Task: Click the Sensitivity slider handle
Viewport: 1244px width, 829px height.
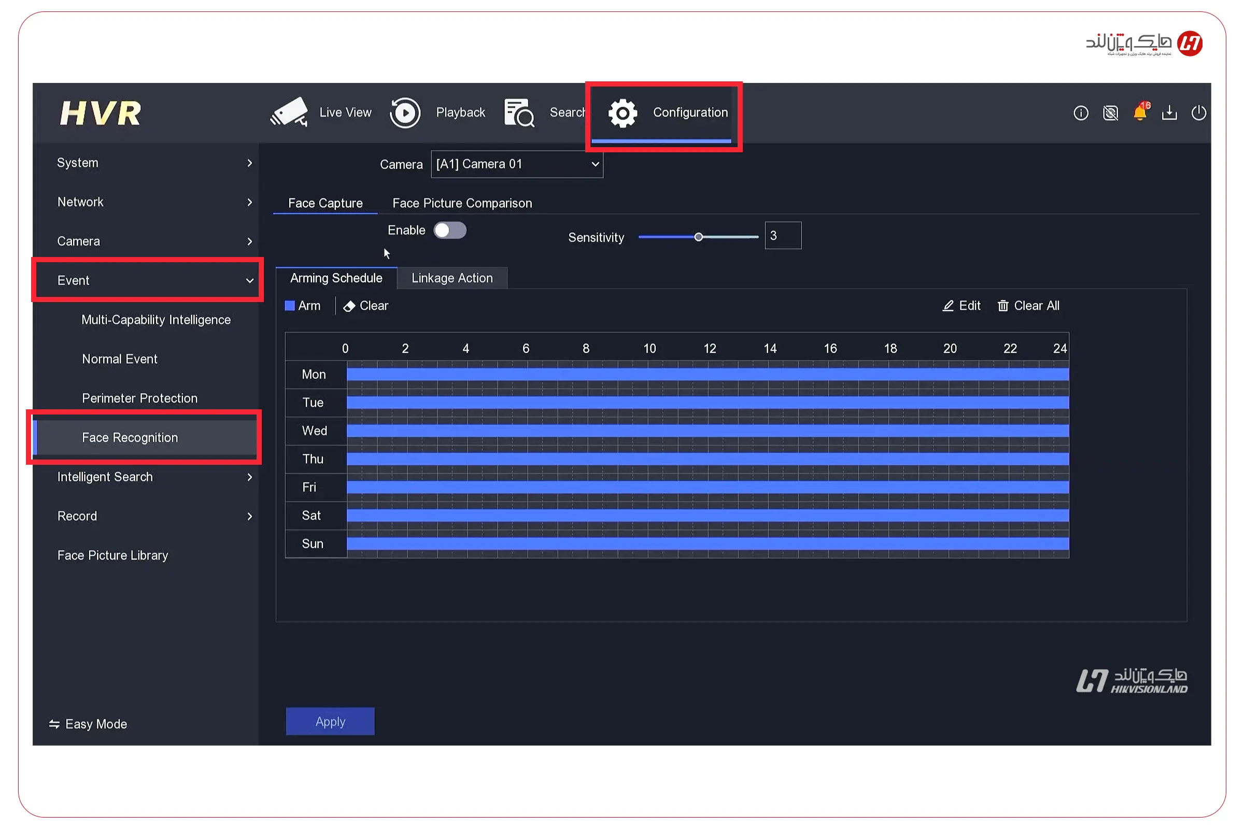Action: click(x=699, y=237)
